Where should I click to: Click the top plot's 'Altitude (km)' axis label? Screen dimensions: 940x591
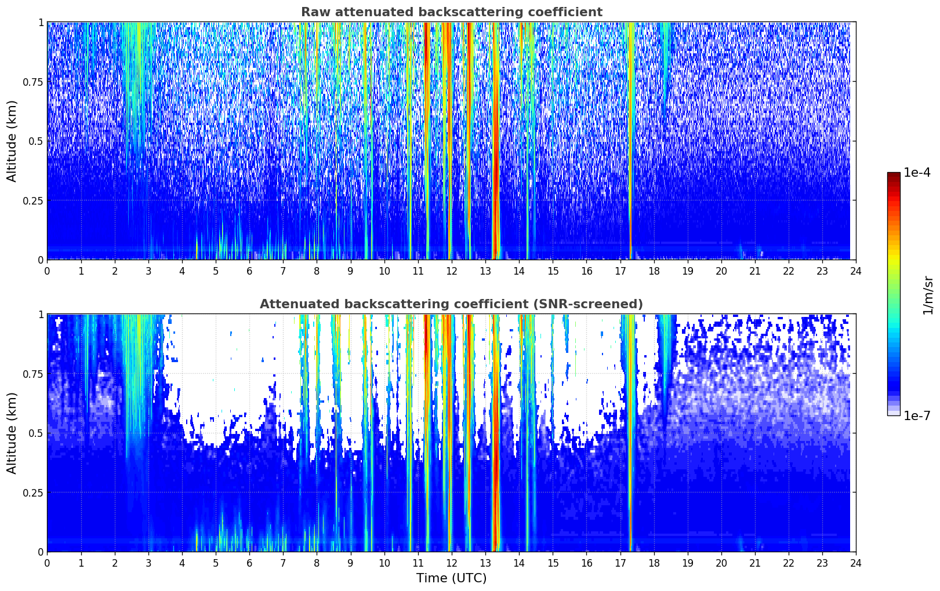(x=12, y=141)
